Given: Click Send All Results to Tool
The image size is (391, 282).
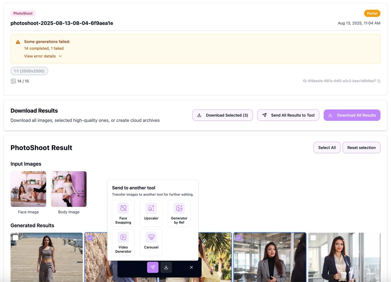Looking at the screenshot, I should tap(288, 115).
